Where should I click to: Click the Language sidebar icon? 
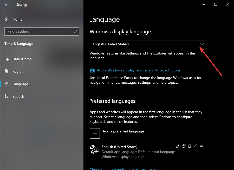6,84
